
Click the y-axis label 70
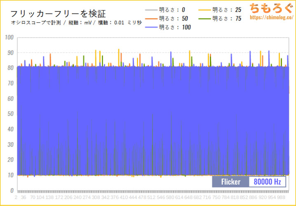pos(10,83)
